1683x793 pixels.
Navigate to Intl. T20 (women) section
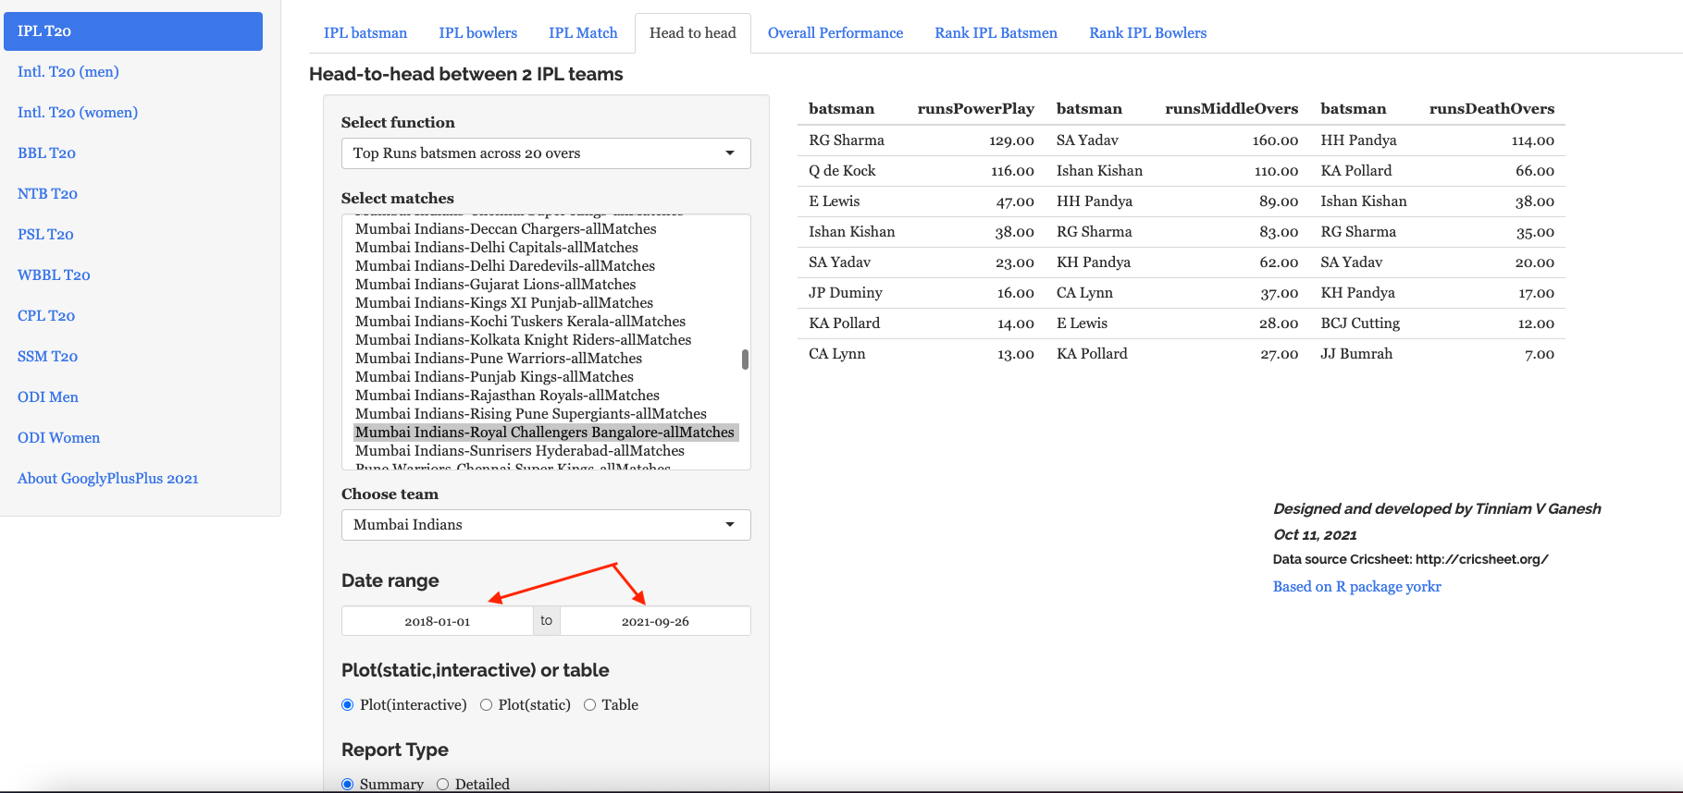[78, 113]
